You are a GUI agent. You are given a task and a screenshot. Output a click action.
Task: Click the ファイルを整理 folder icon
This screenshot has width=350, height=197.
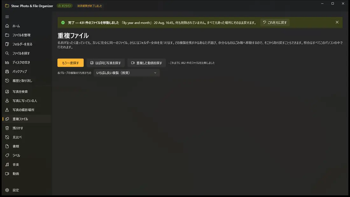[x=7, y=35]
